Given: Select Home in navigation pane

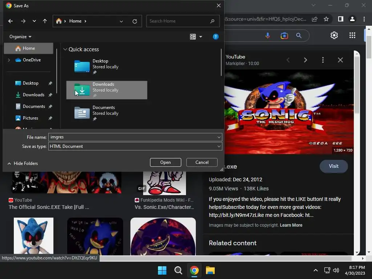Looking at the screenshot, I should [x=29, y=48].
